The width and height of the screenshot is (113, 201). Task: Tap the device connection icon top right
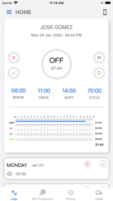105,12
